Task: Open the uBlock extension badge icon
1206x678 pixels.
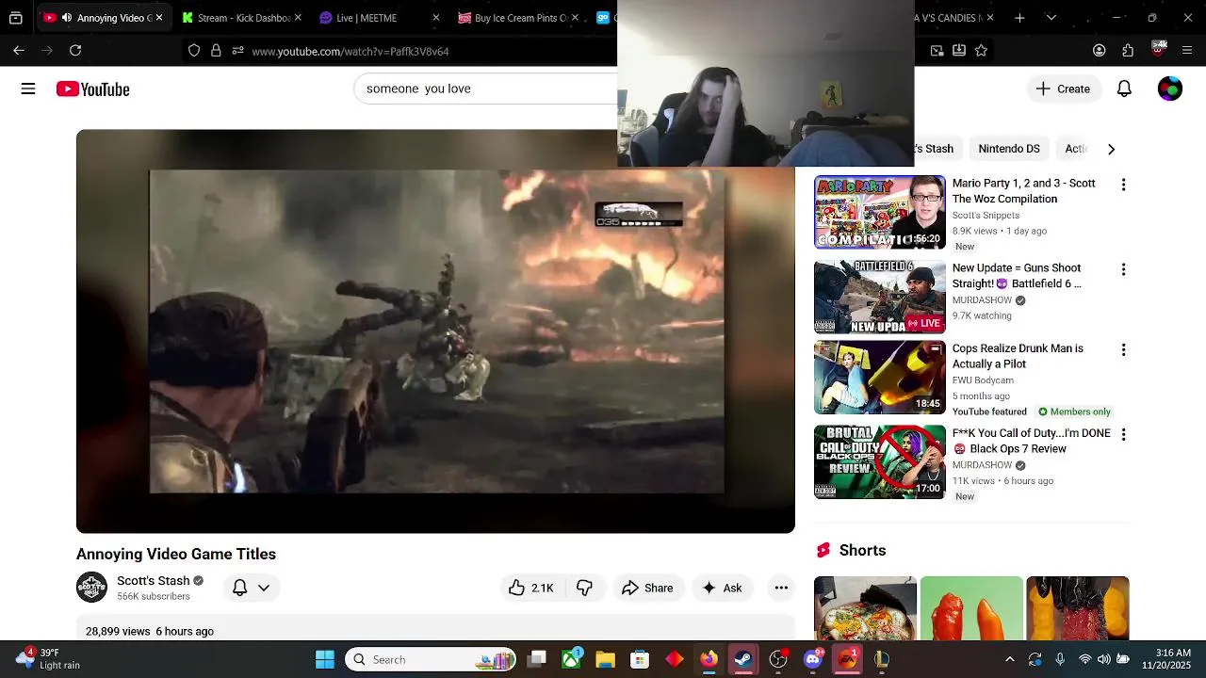Action: pos(1158,49)
